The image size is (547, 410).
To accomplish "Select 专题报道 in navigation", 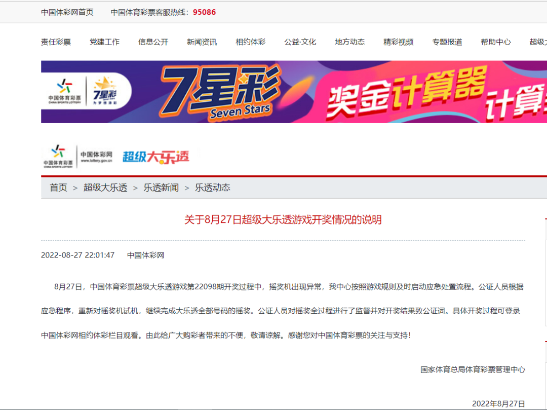I will tap(447, 42).
